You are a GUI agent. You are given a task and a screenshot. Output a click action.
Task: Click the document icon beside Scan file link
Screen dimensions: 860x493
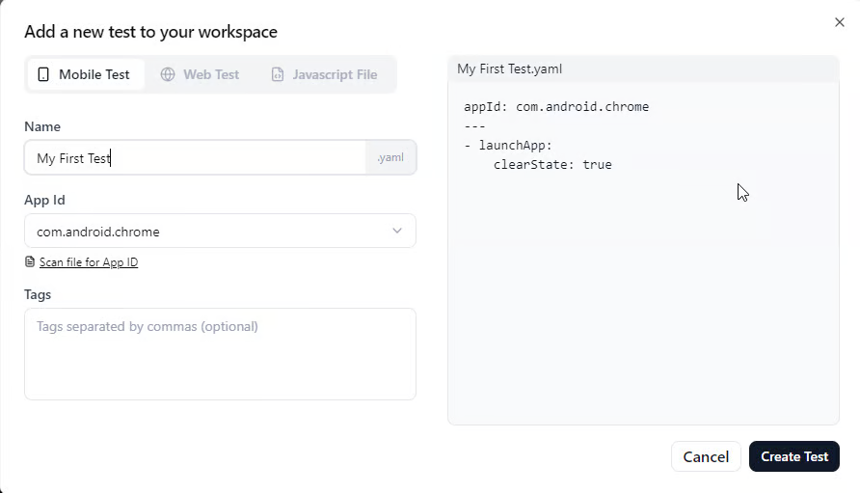click(x=30, y=262)
